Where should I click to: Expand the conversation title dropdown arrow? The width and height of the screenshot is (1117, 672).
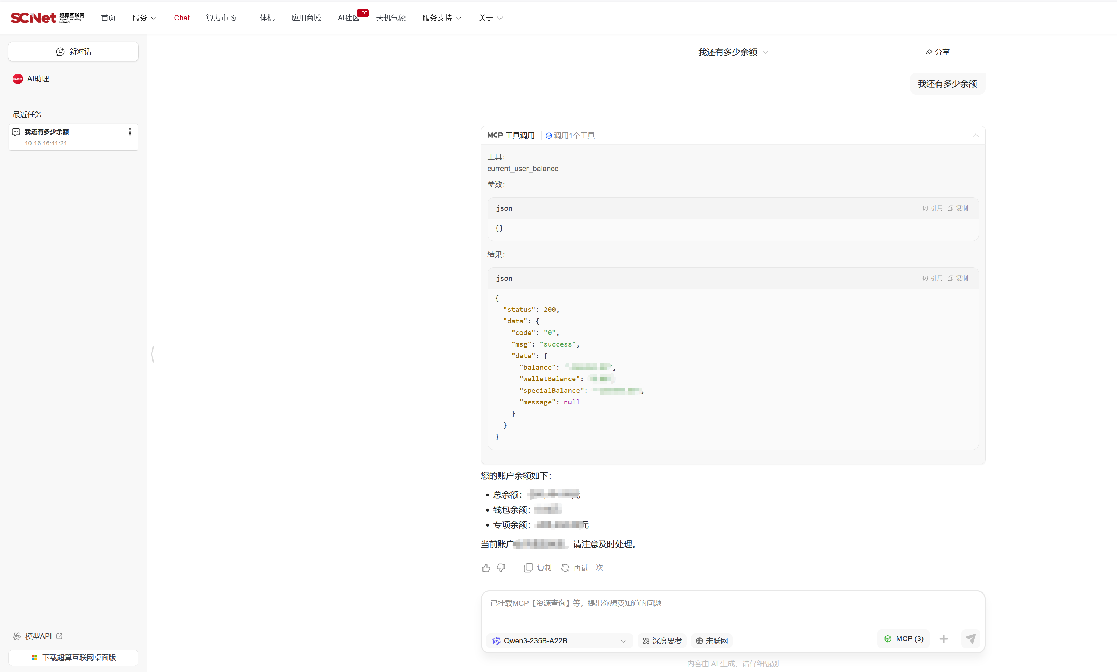pos(766,53)
